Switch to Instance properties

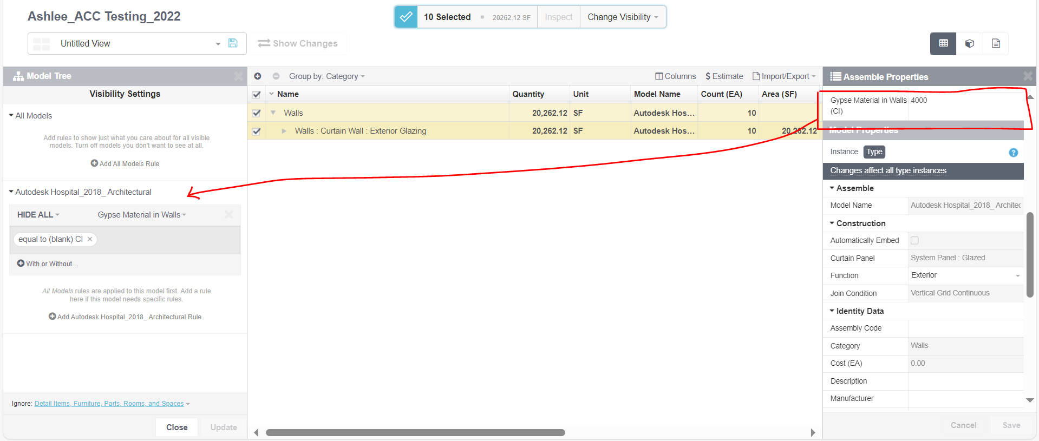pyautogui.click(x=844, y=152)
